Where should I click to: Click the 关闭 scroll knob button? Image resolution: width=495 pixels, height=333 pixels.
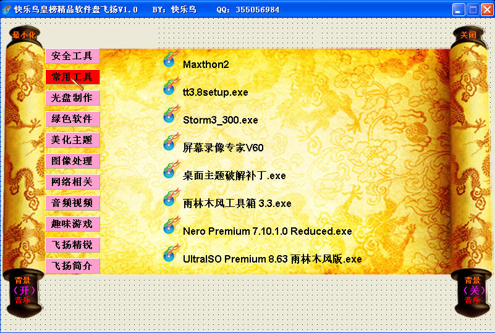point(468,35)
